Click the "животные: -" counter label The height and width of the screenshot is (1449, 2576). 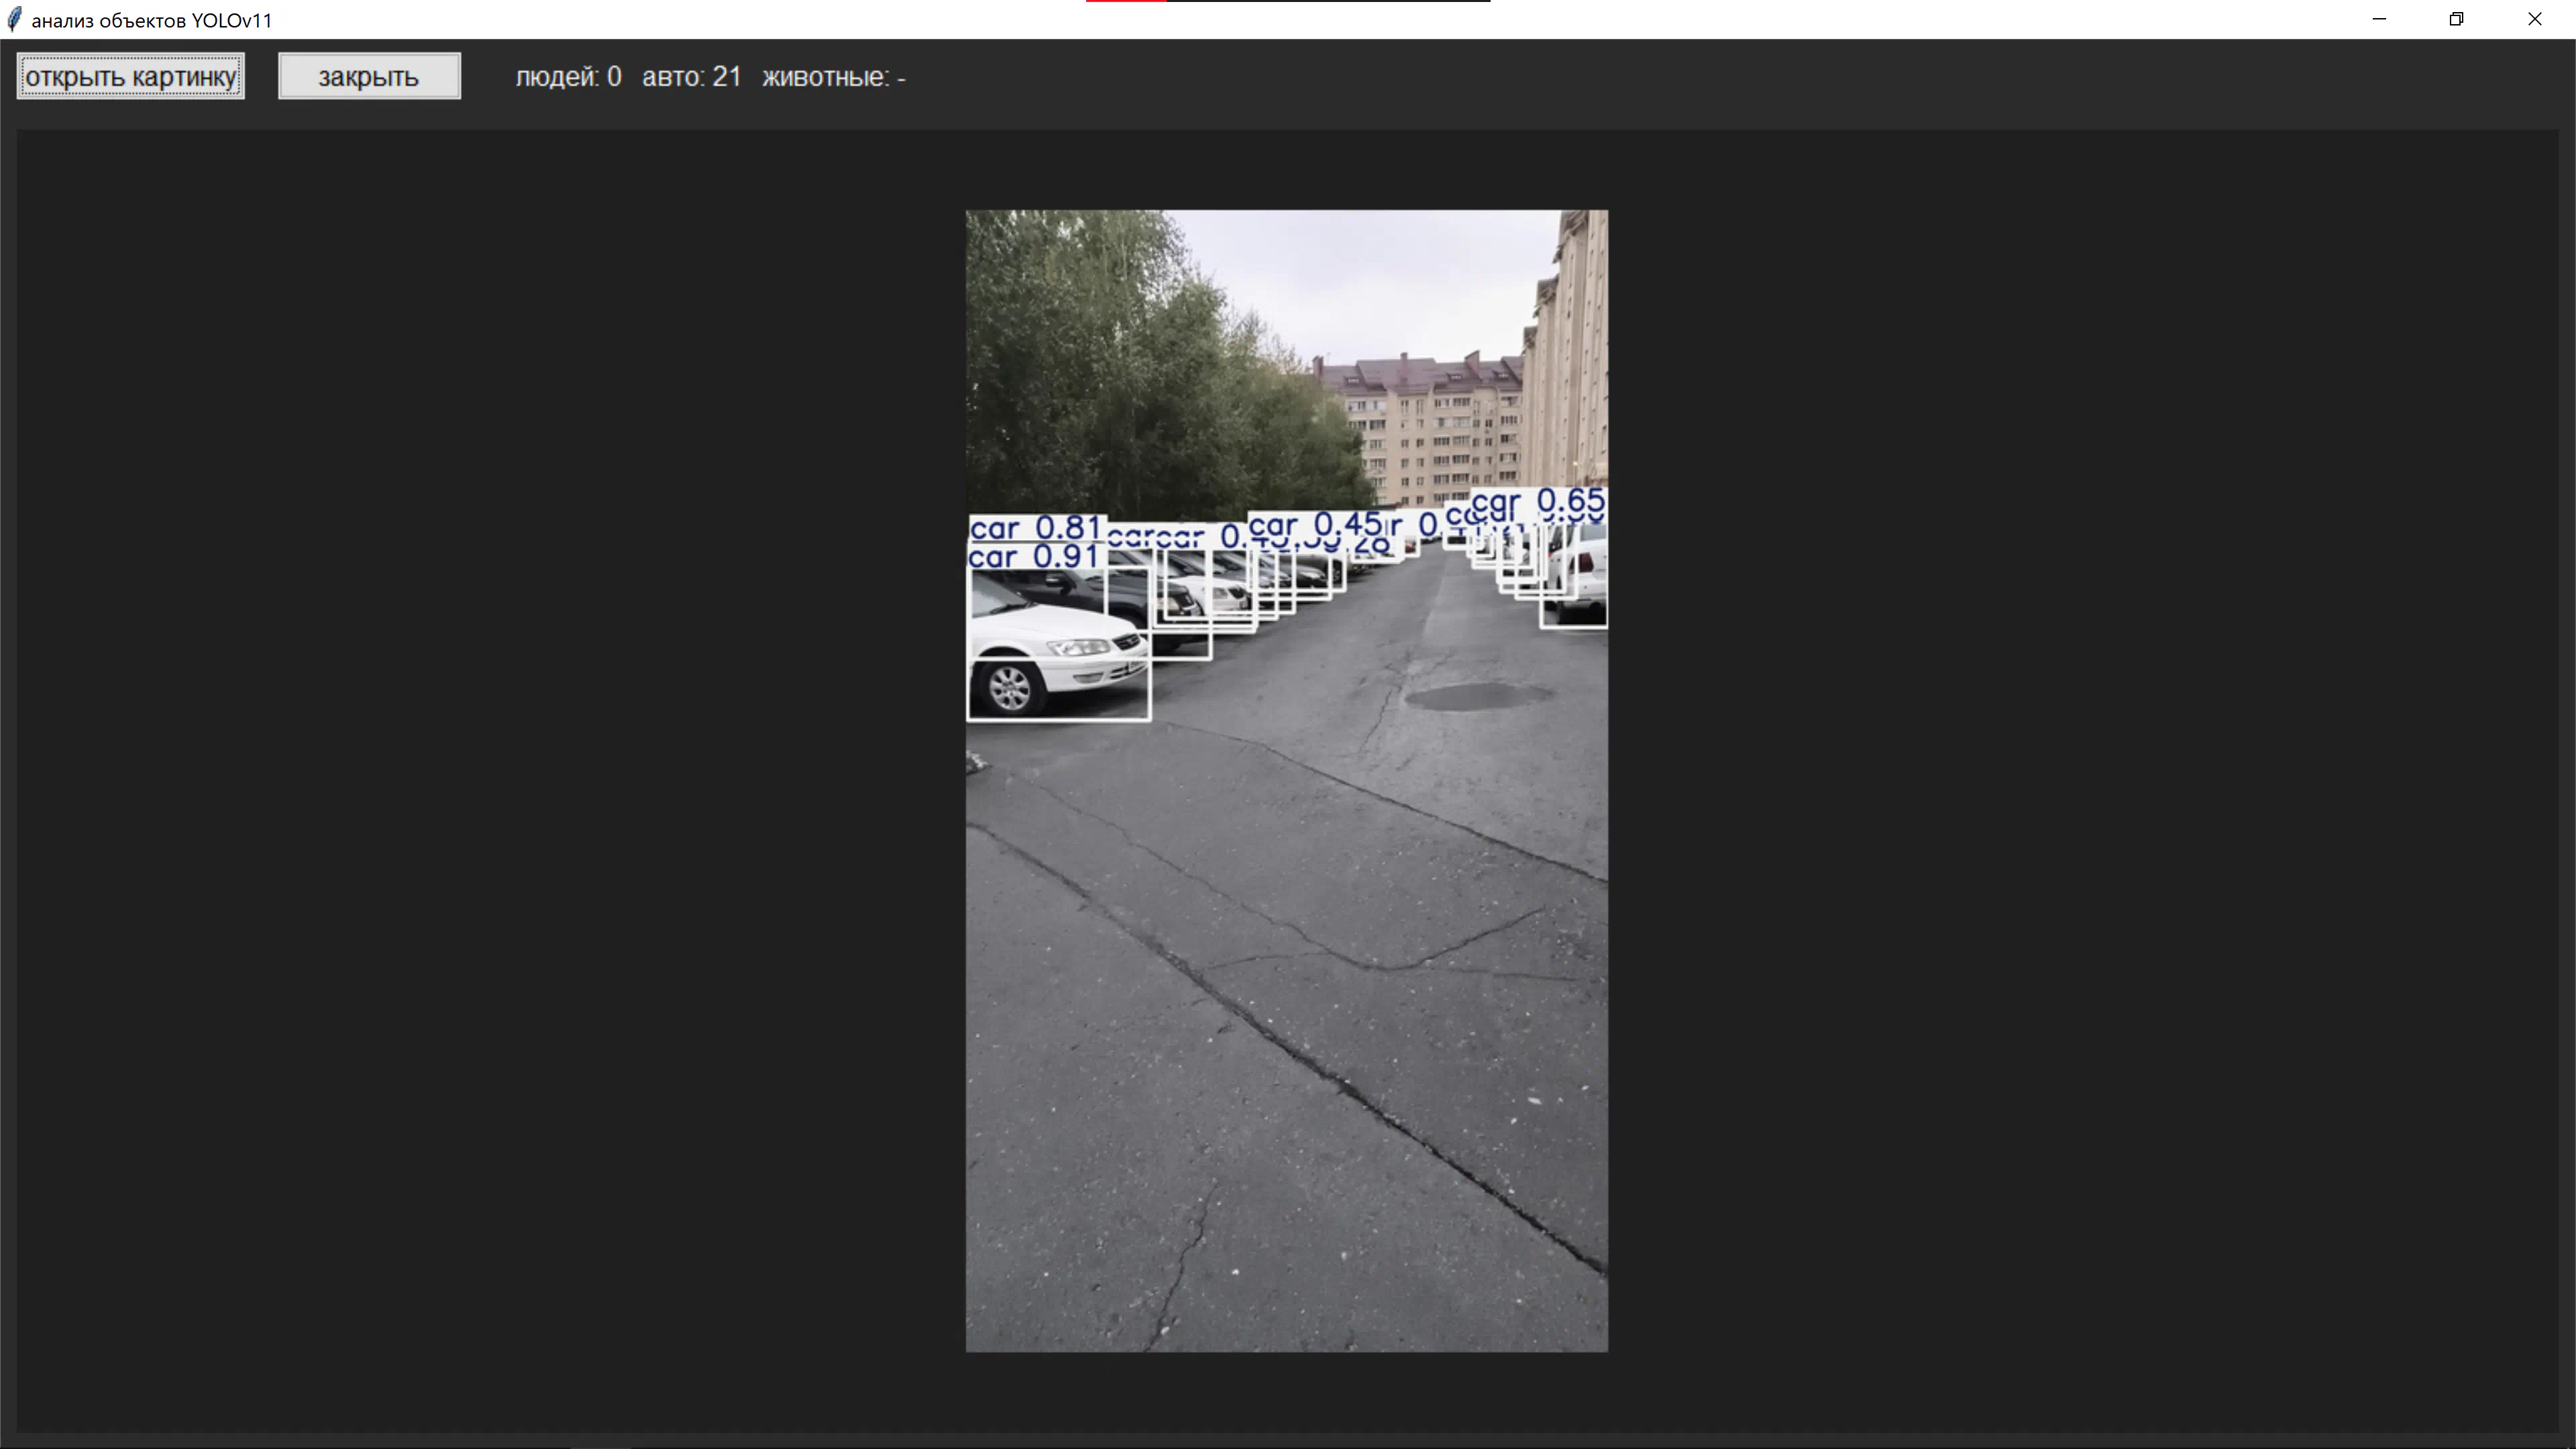(833, 77)
